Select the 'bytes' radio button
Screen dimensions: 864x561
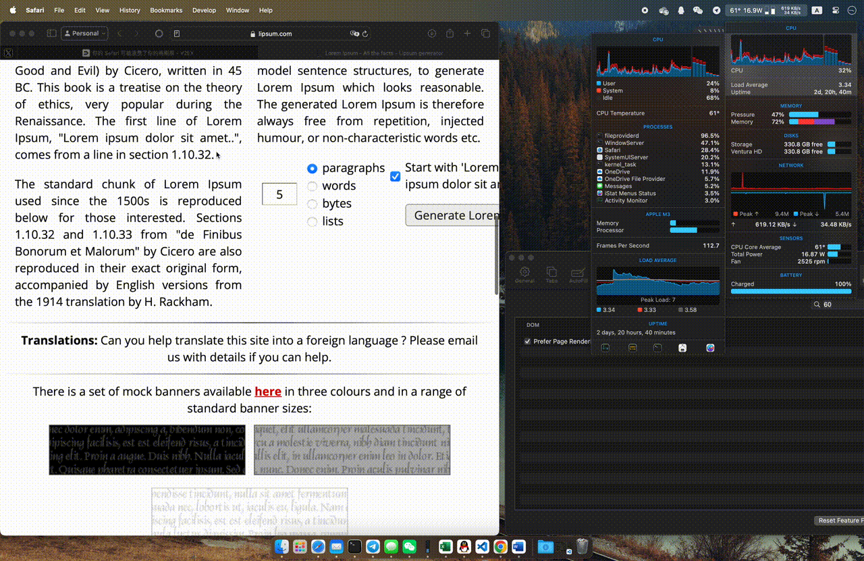coord(312,204)
